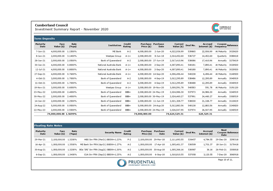Click the average rate total '1.5699%'
The width and height of the screenshot is (273, 191).
pyautogui.click(x=71, y=114)
